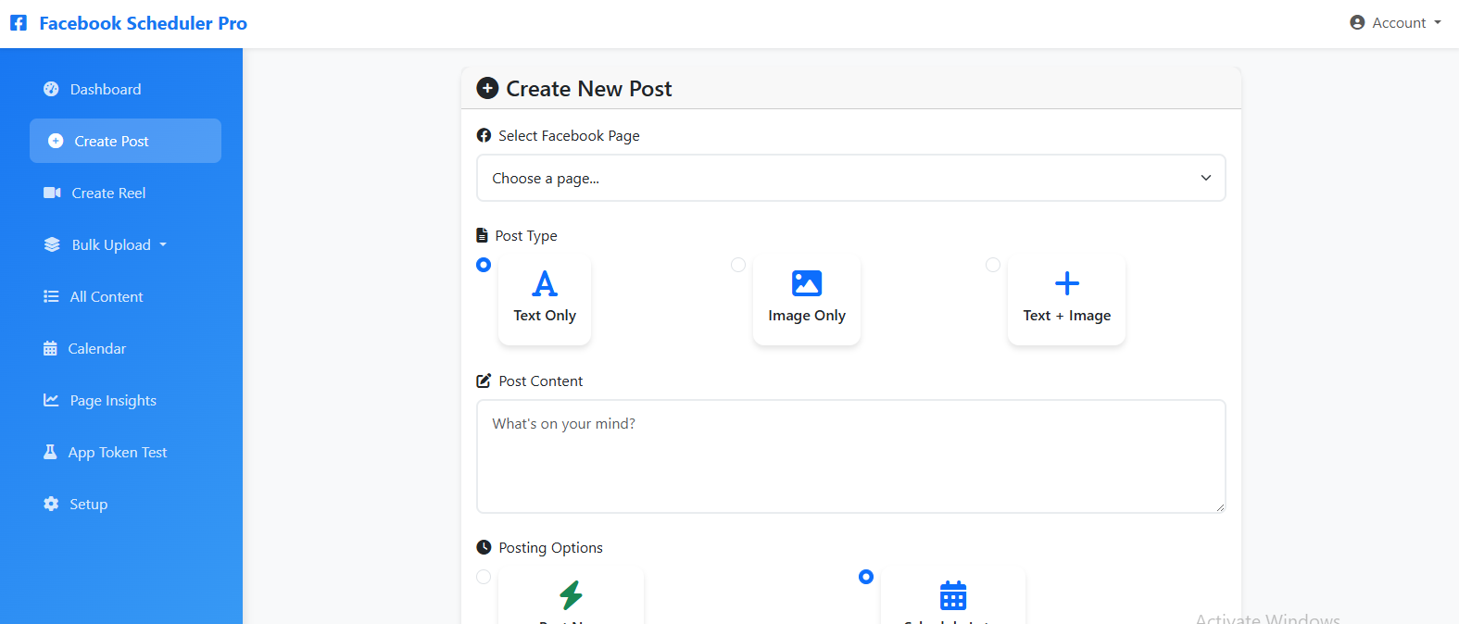Image resolution: width=1459 pixels, height=624 pixels.
Task: Click the Setup gear icon
Action: pos(51,504)
